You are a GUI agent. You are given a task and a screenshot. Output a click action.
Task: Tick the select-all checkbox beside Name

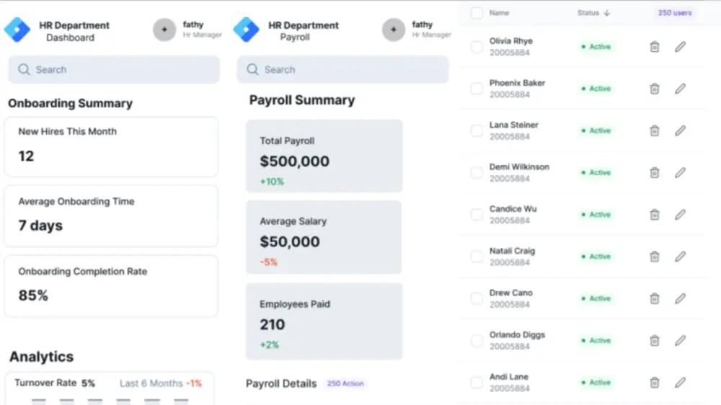coord(477,13)
